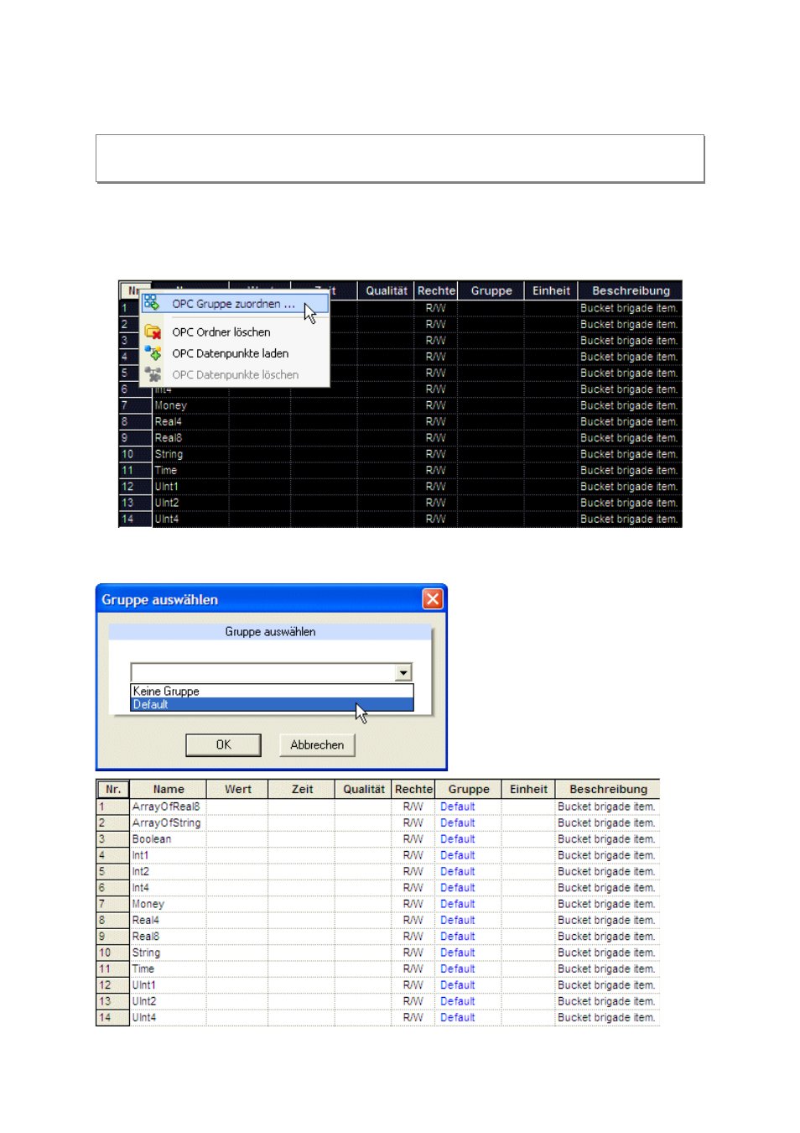Click Beschreibung header in light table
This screenshot has width=800, height=1133.
[x=608, y=789]
